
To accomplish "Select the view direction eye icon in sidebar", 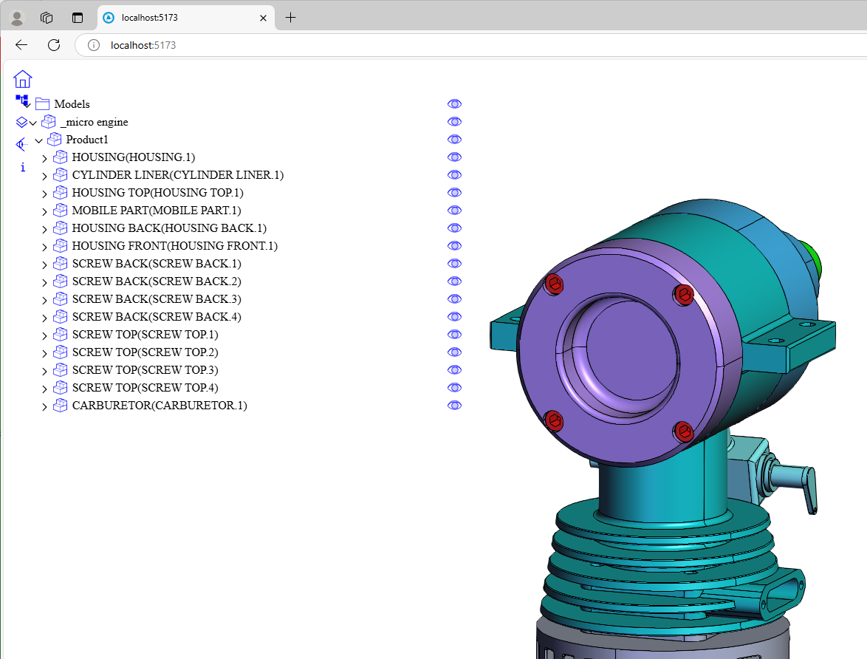I will tap(22, 145).
